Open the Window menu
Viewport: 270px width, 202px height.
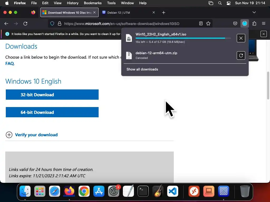[x=127, y=3]
